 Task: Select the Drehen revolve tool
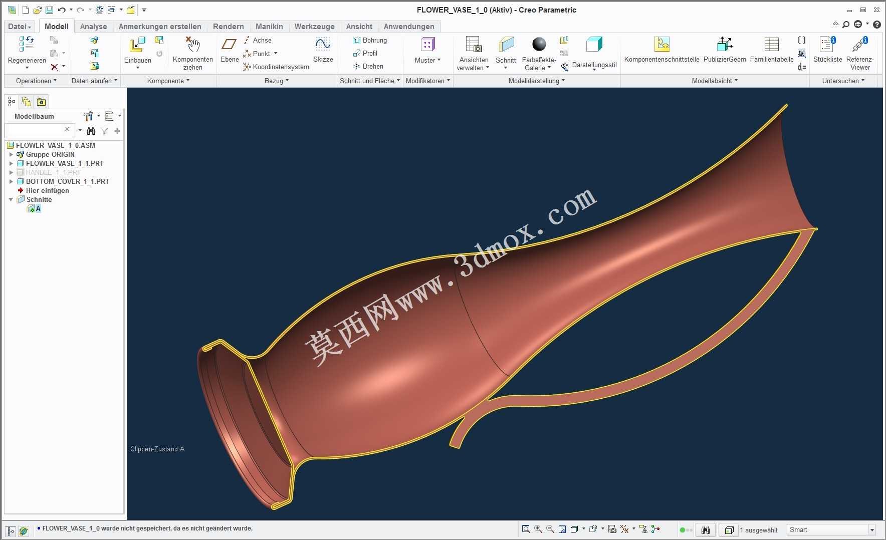point(368,66)
